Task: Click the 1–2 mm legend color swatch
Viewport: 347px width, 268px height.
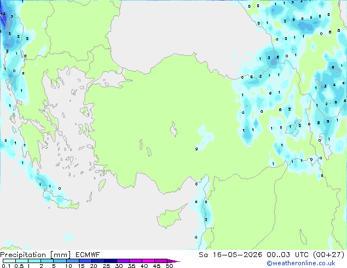Action: pos(34,261)
